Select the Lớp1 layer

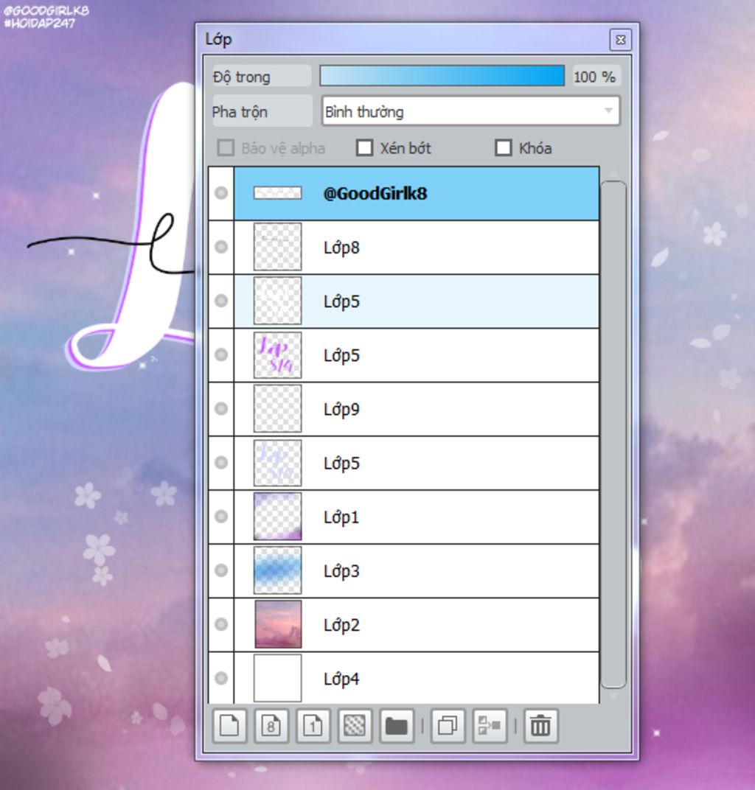click(417, 517)
